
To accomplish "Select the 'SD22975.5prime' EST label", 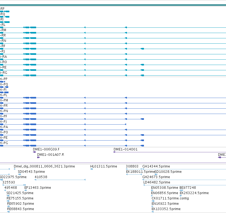I will click(13, 177).
